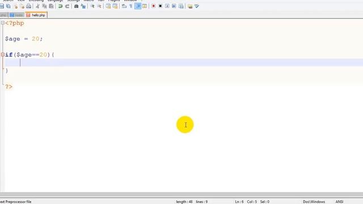Open the Replace dialog icon
363x204 pixels.
83,6
